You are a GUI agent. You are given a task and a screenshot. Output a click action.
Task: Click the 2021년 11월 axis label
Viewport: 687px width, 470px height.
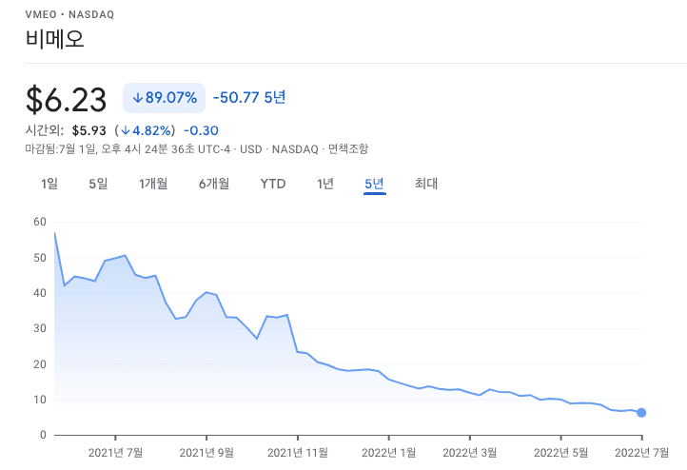point(298,453)
